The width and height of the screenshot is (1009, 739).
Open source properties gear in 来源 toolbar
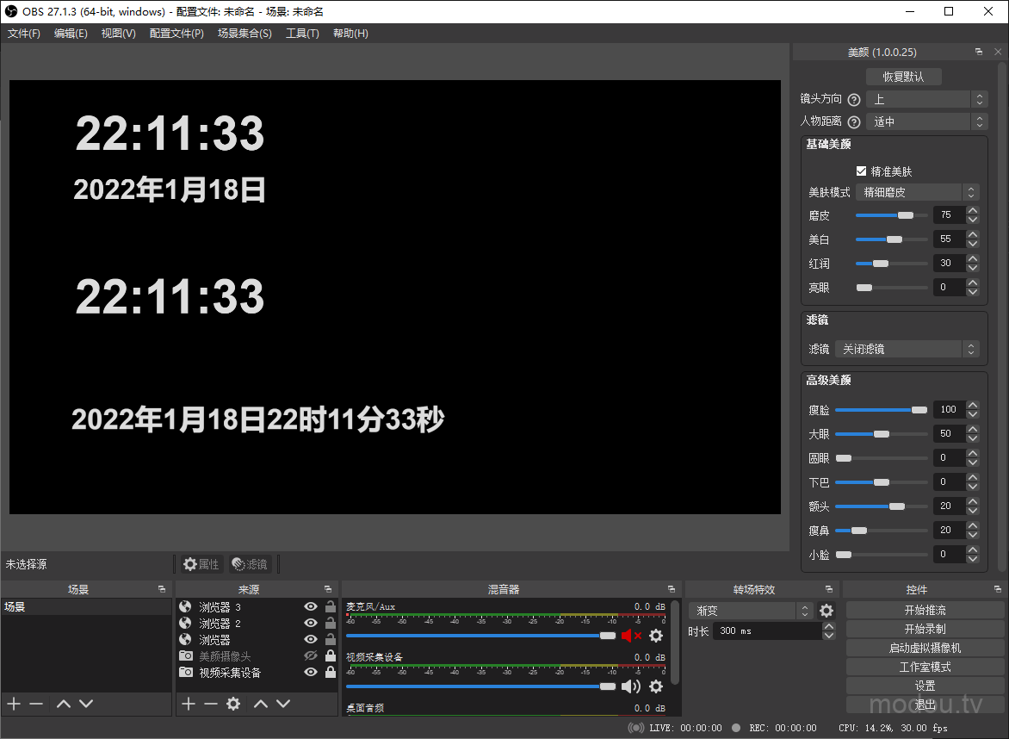(232, 704)
